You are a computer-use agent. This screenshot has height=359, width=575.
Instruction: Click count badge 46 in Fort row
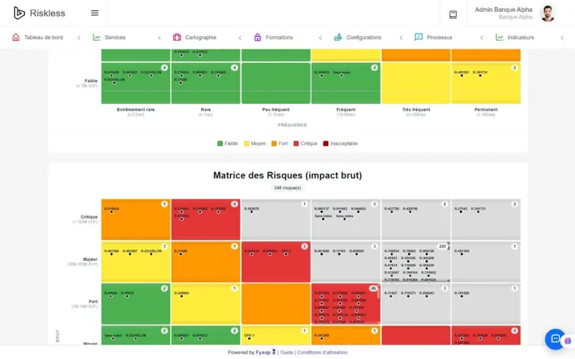tap(373, 289)
